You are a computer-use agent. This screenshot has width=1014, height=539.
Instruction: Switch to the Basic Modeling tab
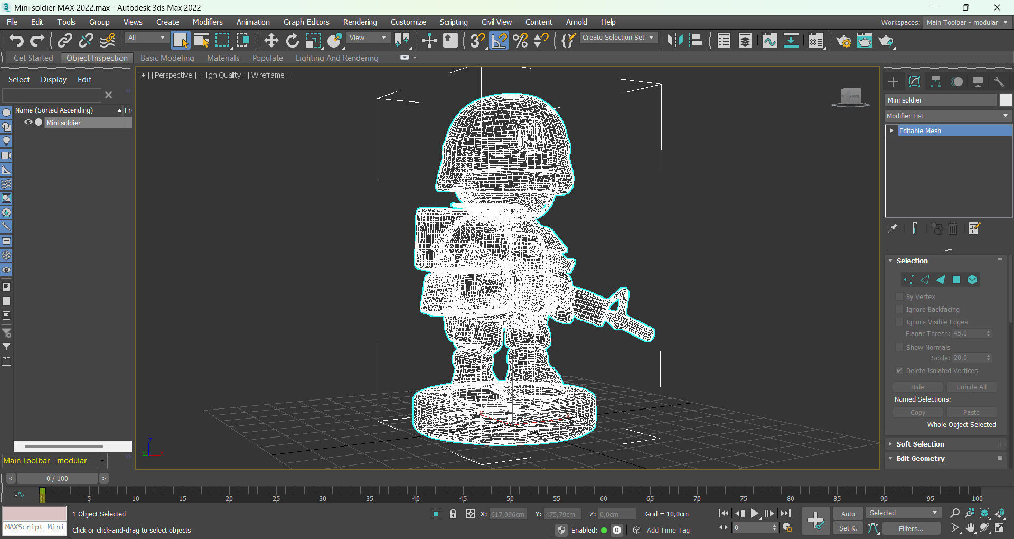pos(167,58)
